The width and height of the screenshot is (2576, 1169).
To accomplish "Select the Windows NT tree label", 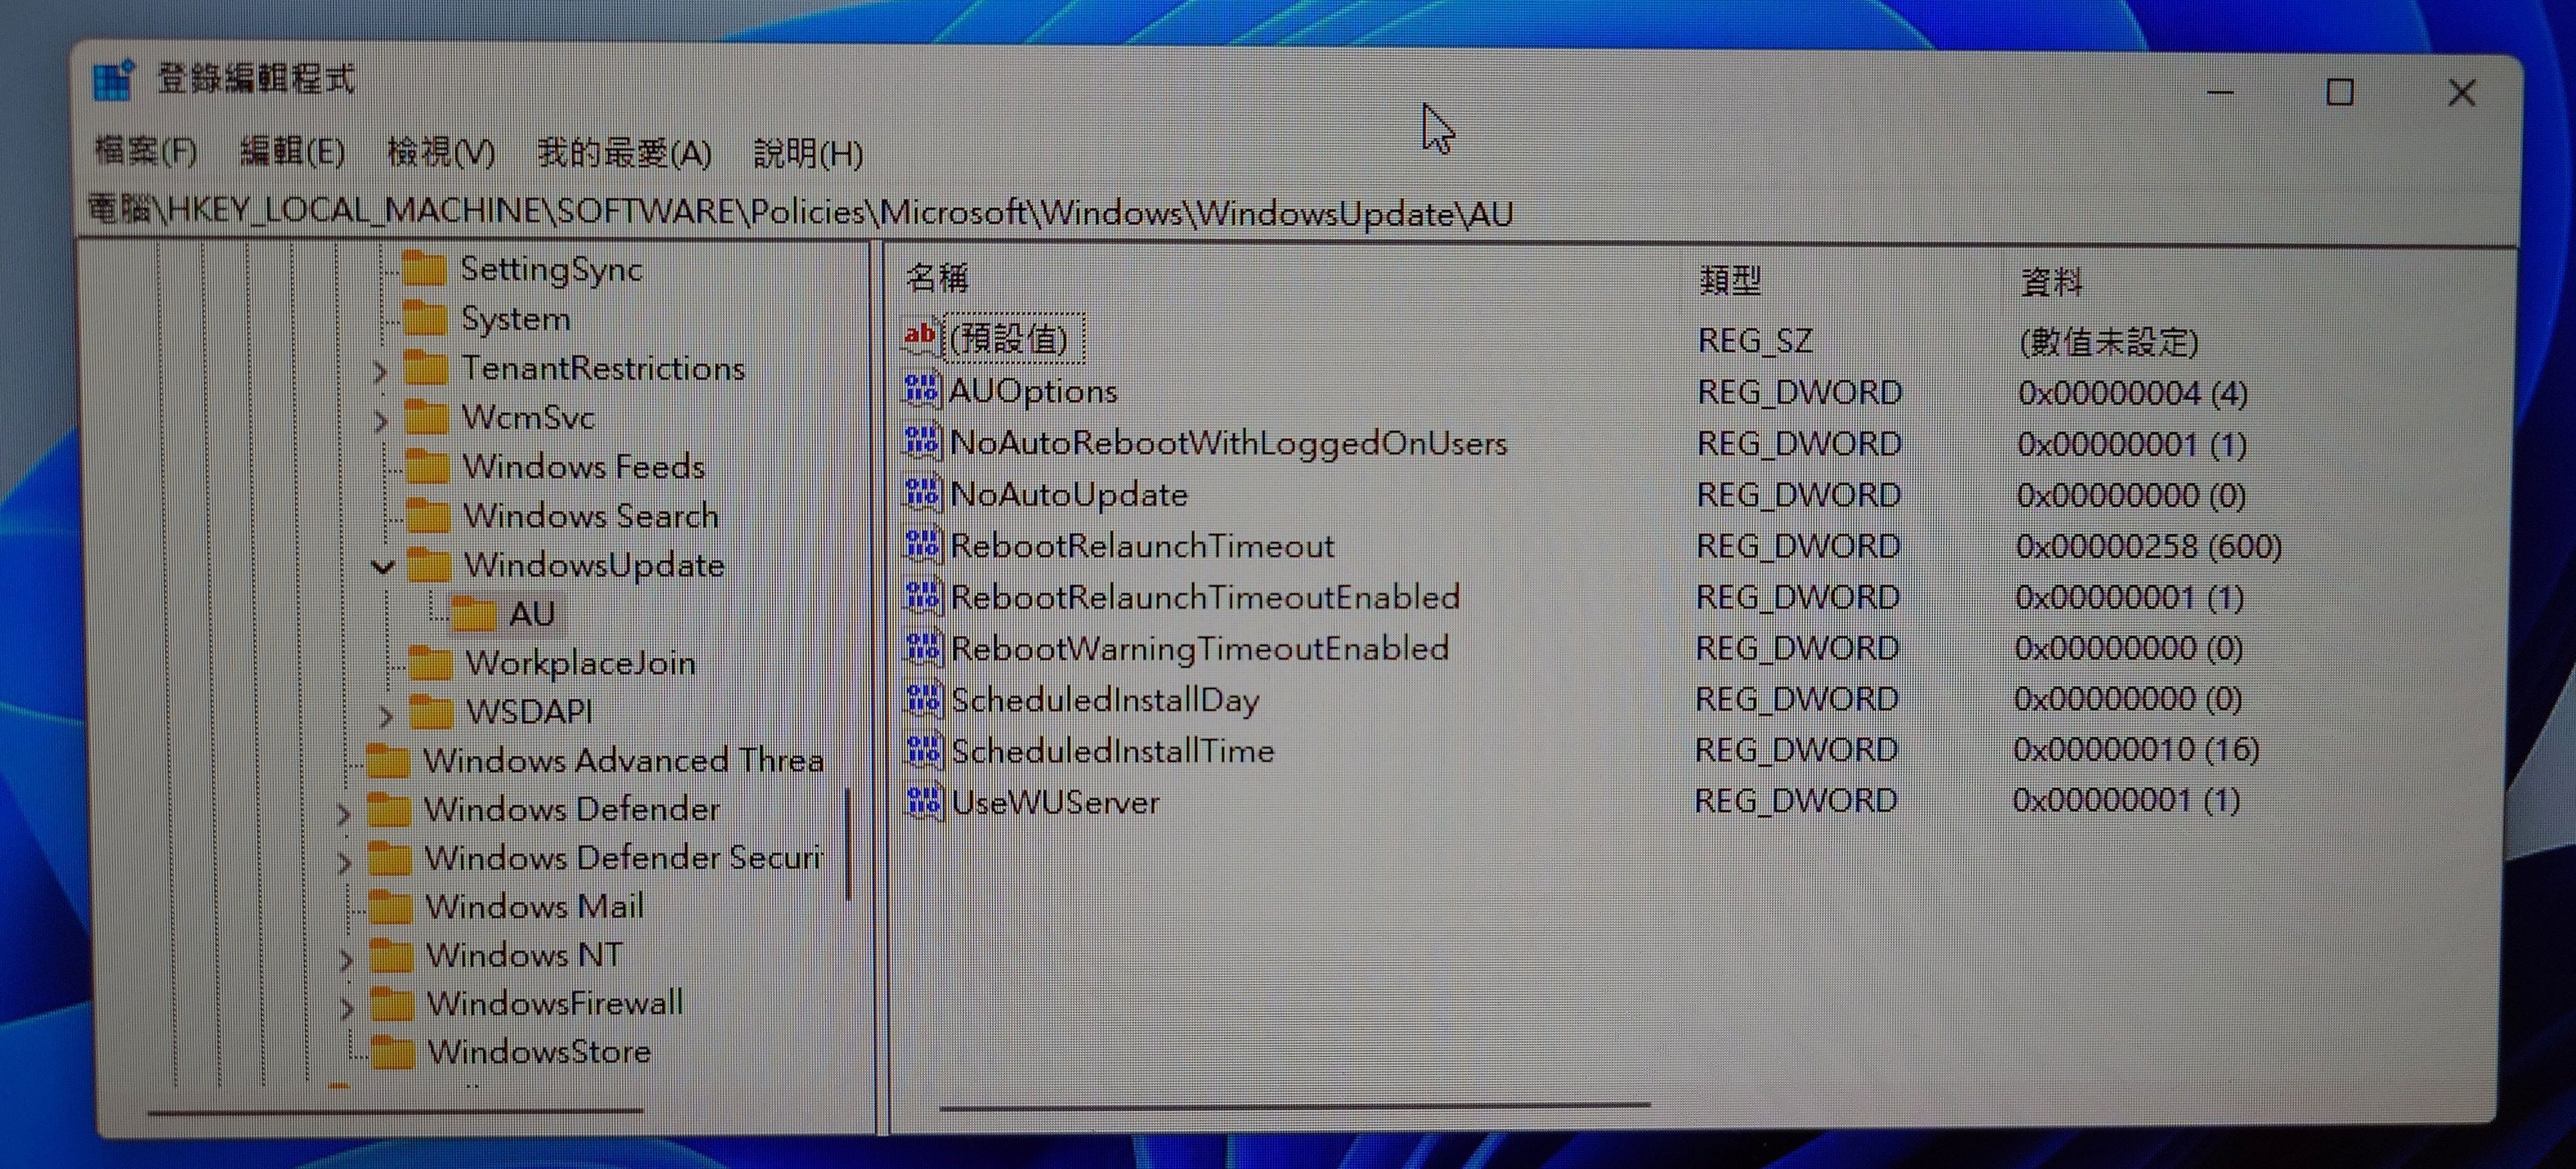I will (x=524, y=955).
